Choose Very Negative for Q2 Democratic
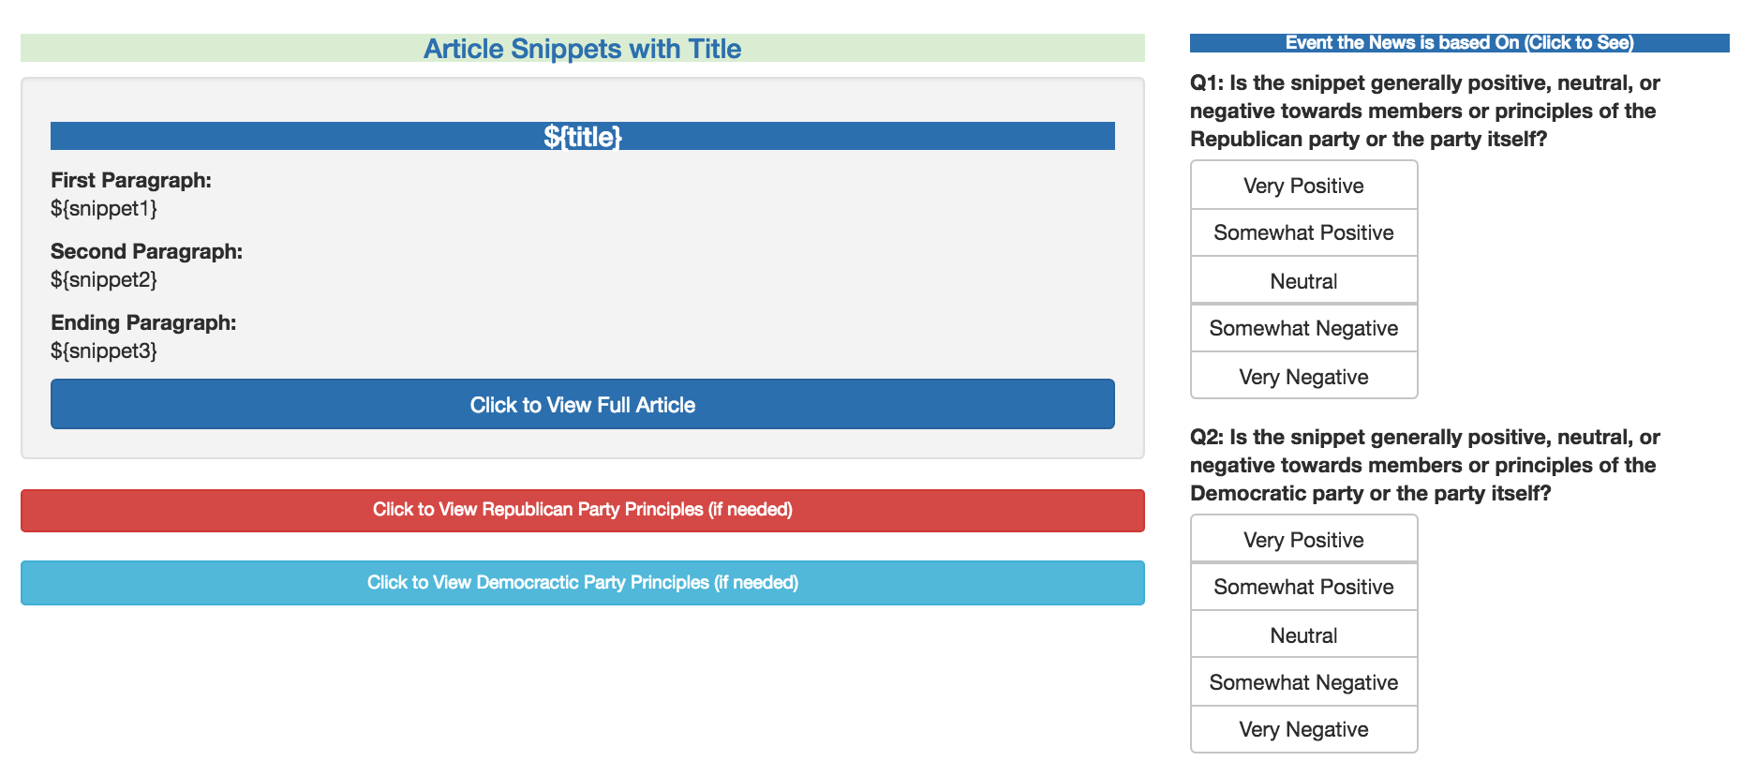 pos(1303,729)
